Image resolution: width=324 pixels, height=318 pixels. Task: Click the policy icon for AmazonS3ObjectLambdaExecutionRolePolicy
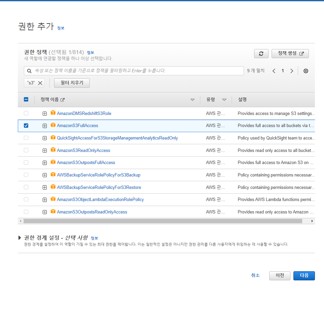[x=53, y=199]
